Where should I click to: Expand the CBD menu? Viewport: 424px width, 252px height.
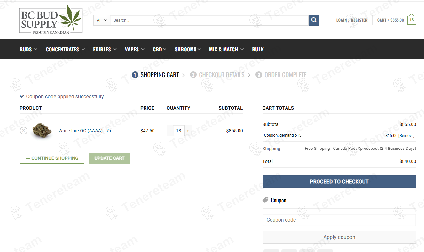(160, 49)
